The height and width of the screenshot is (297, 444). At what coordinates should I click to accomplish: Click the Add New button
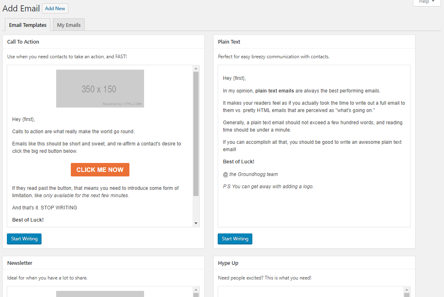coord(55,9)
